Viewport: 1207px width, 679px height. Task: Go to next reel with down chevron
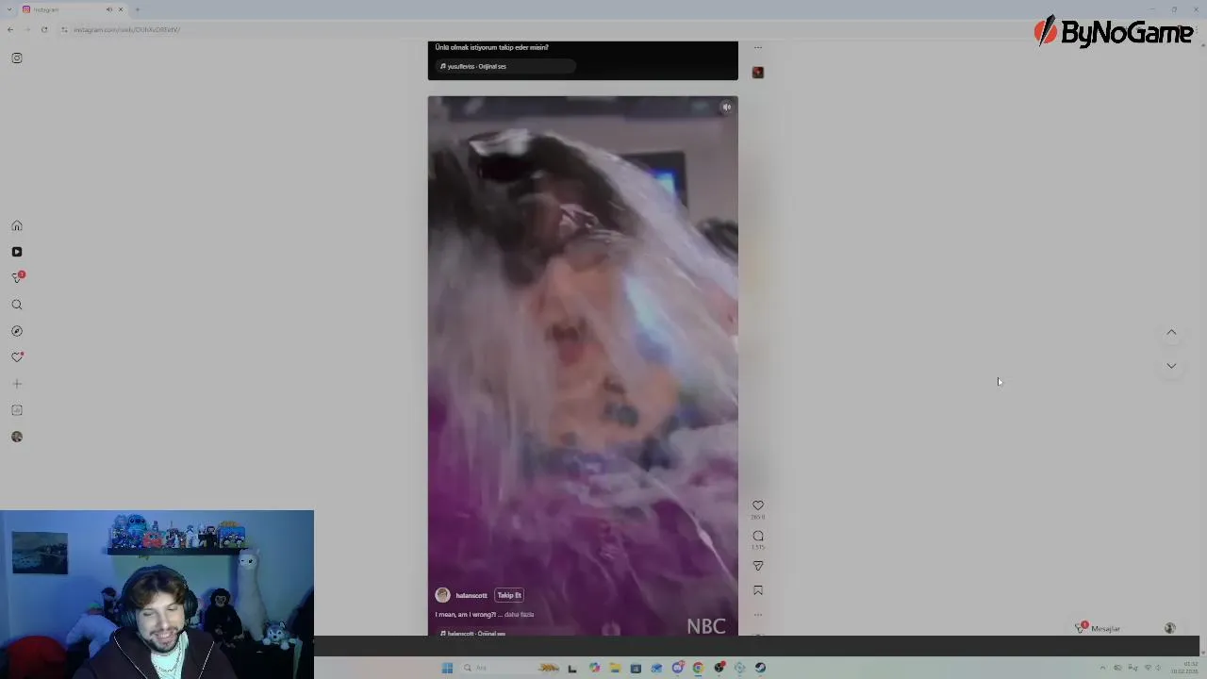(1171, 366)
